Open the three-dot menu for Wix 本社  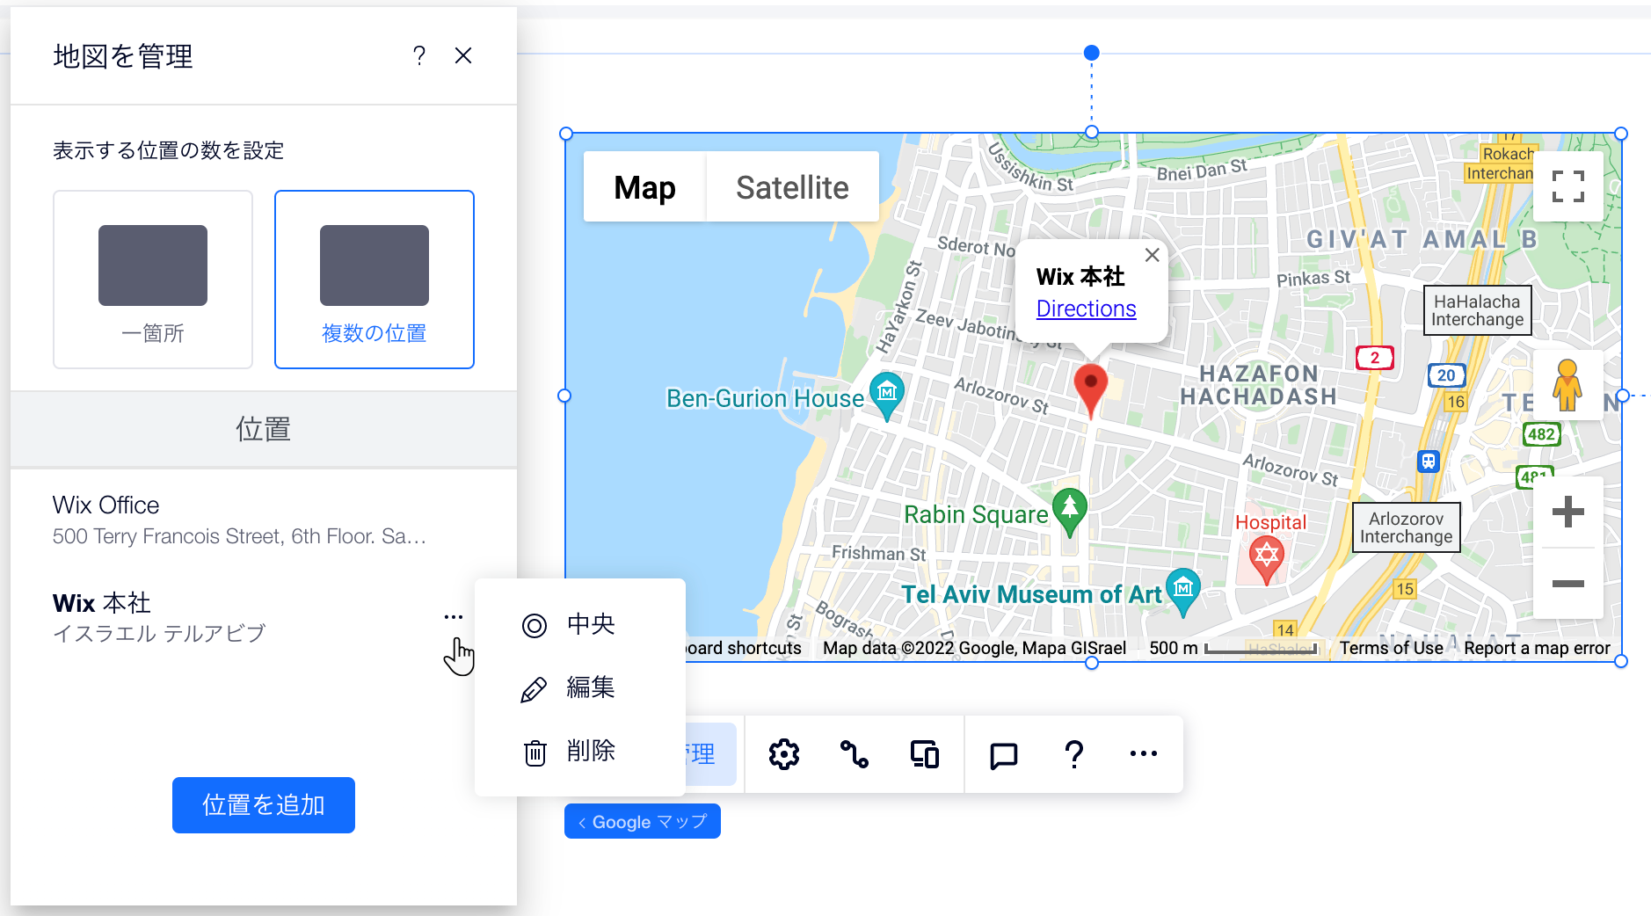pos(454,617)
